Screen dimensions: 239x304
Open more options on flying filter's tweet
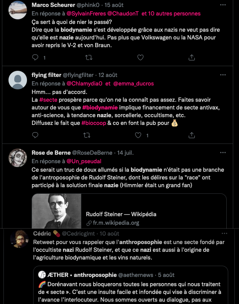[223, 75]
